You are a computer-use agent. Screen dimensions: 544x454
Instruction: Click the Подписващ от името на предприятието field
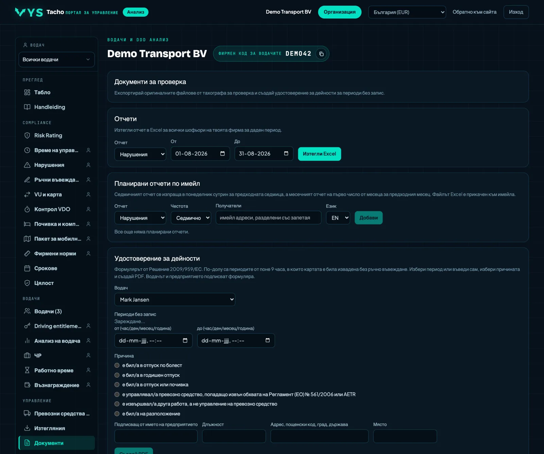pyautogui.click(x=156, y=436)
